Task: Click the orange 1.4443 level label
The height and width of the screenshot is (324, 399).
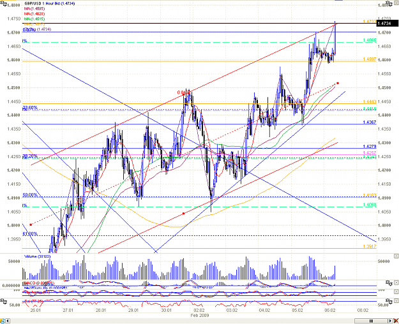Action: tap(369, 101)
